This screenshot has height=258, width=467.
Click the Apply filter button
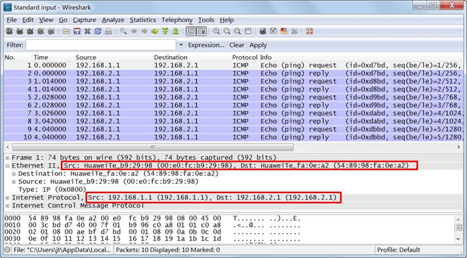258,45
